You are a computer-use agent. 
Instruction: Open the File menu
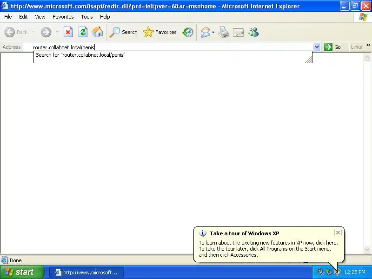[8, 17]
